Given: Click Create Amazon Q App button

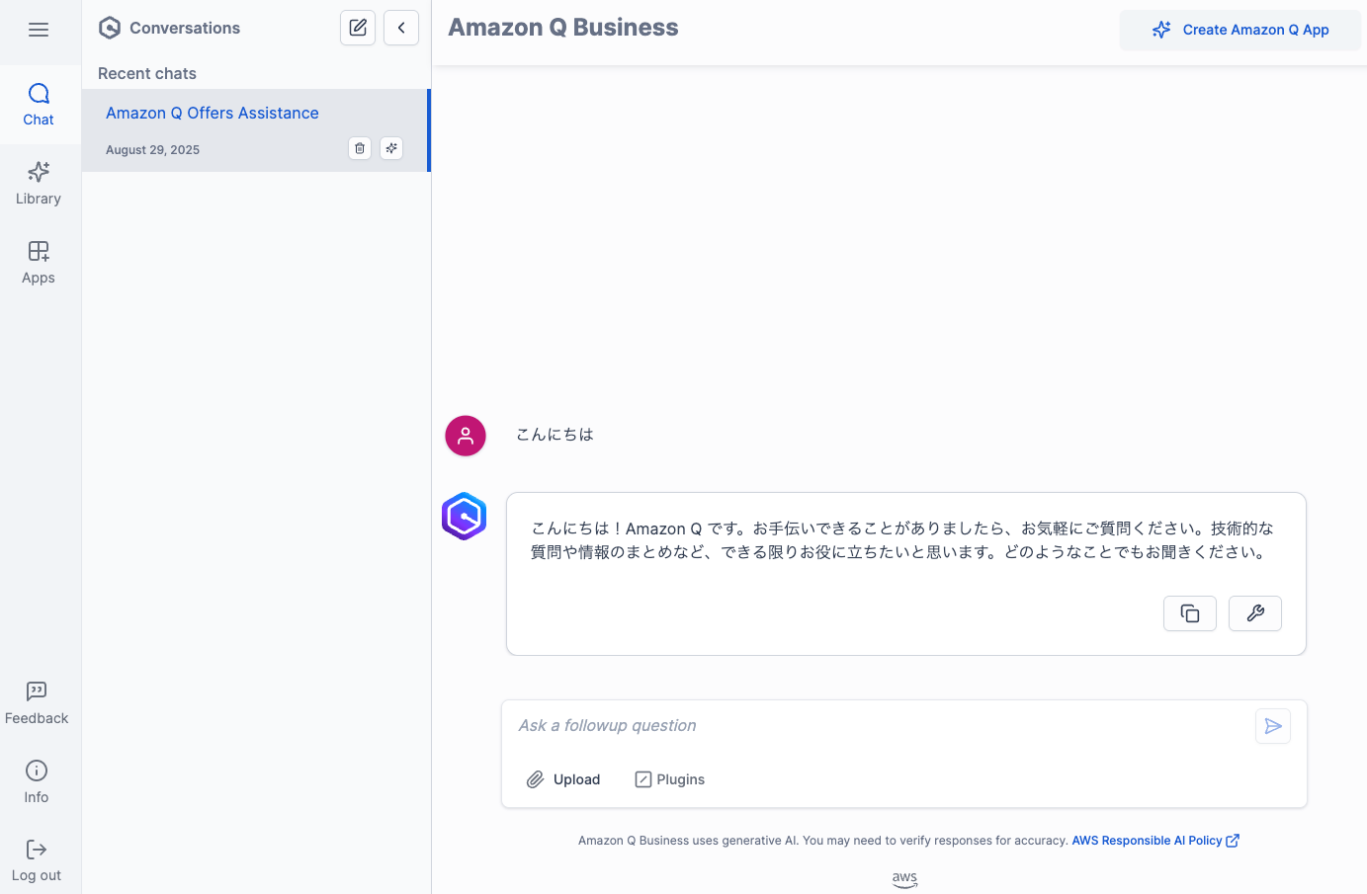Looking at the screenshot, I should tap(1239, 30).
